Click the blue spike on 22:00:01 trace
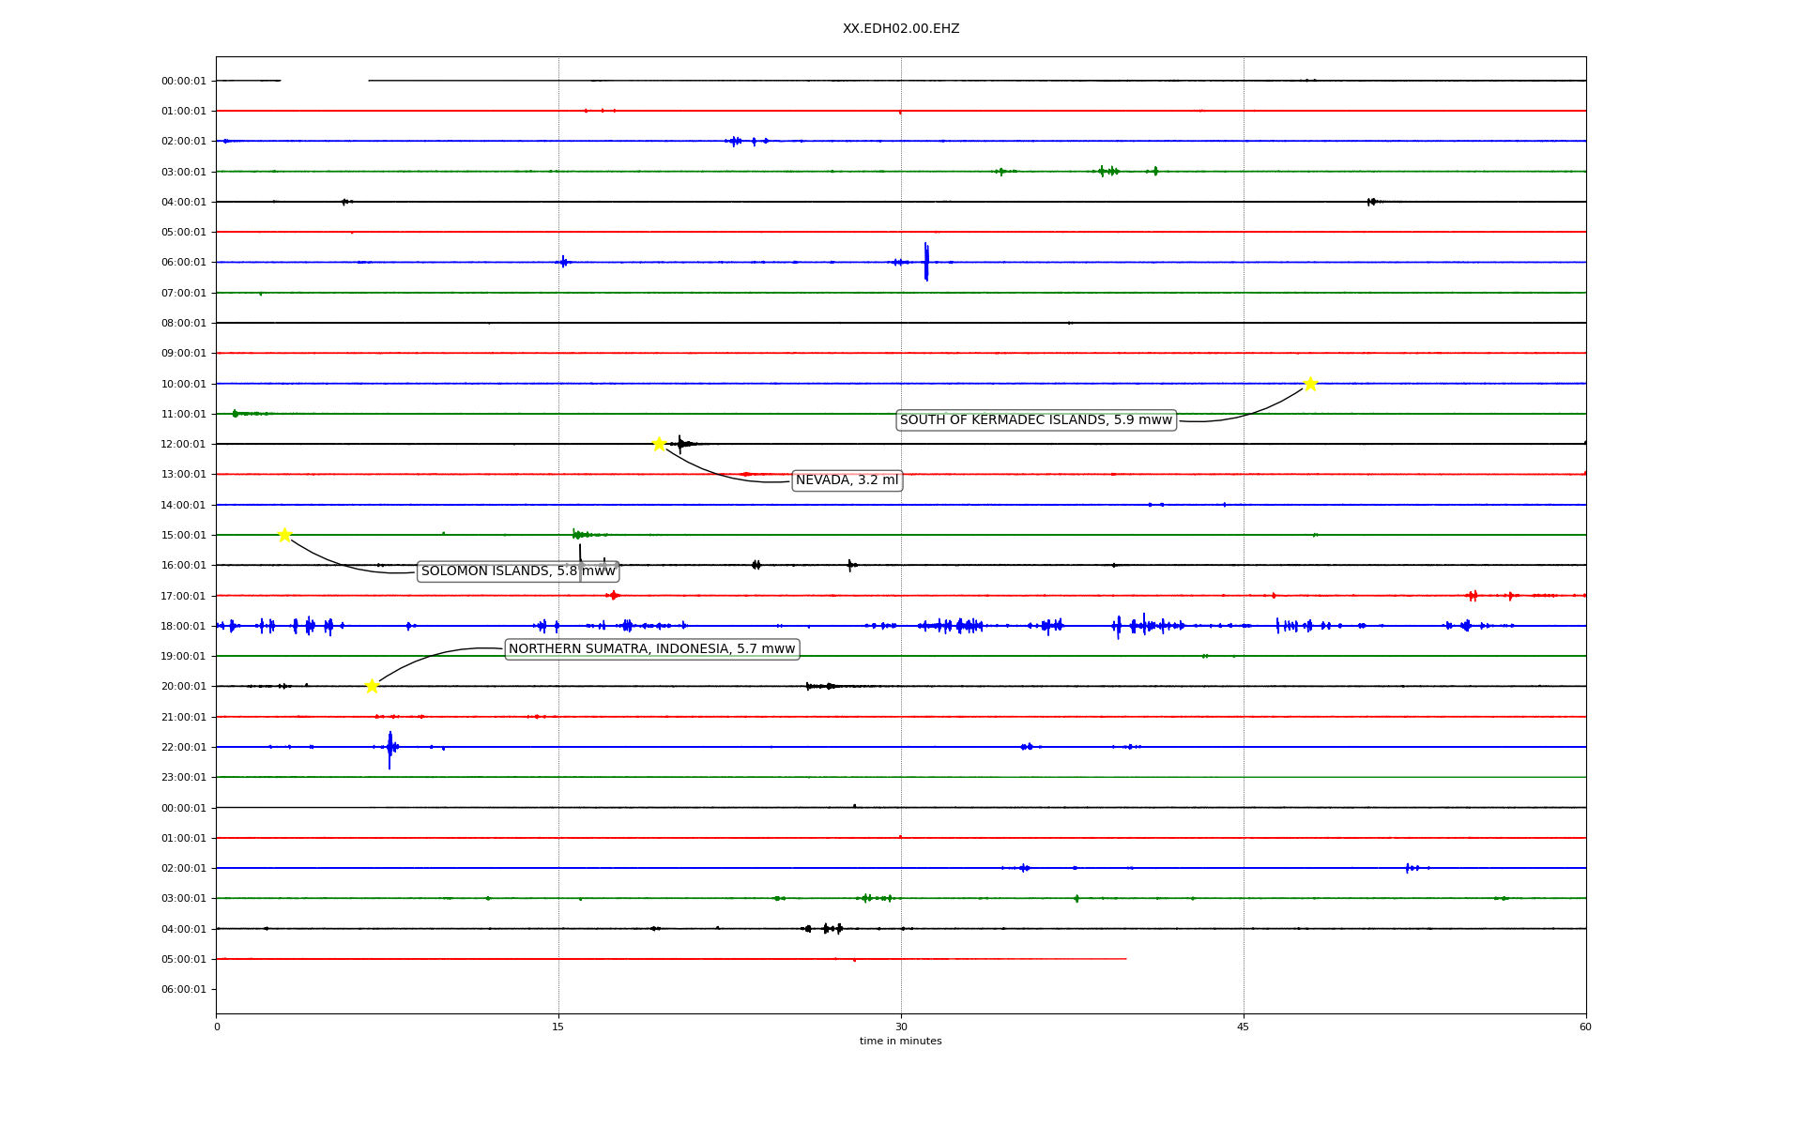The height and width of the screenshot is (1126, 1802). coord(389,748)
